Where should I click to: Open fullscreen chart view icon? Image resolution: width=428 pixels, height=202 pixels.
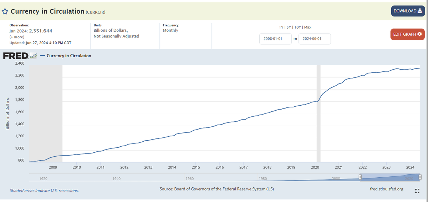tap(417, 191)
